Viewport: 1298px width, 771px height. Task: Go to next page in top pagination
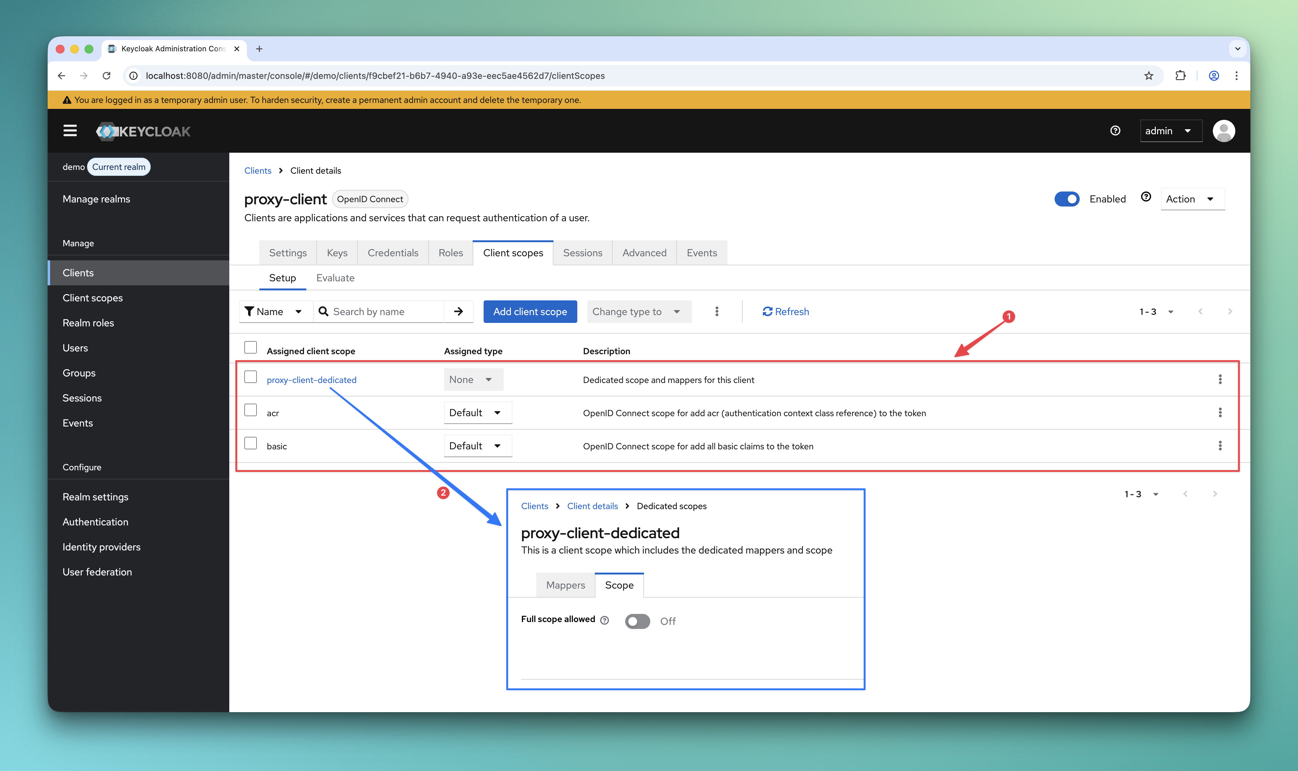click(1230, 311)
